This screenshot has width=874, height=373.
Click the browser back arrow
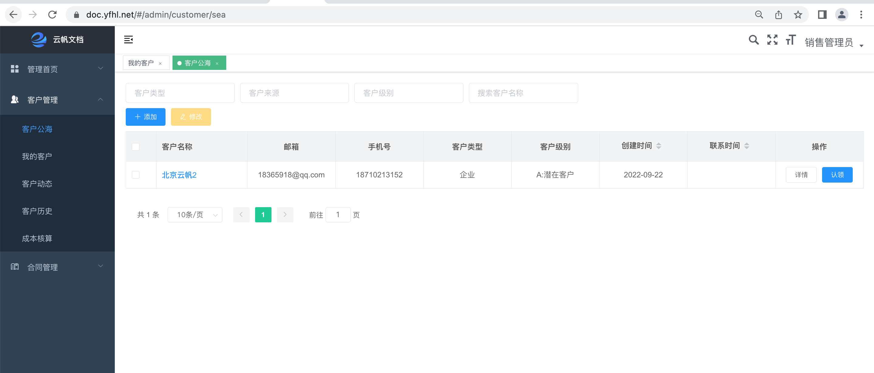[13, 15]
